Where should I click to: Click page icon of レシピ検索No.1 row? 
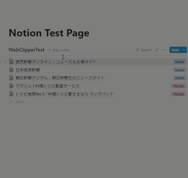tap(12, 94)
